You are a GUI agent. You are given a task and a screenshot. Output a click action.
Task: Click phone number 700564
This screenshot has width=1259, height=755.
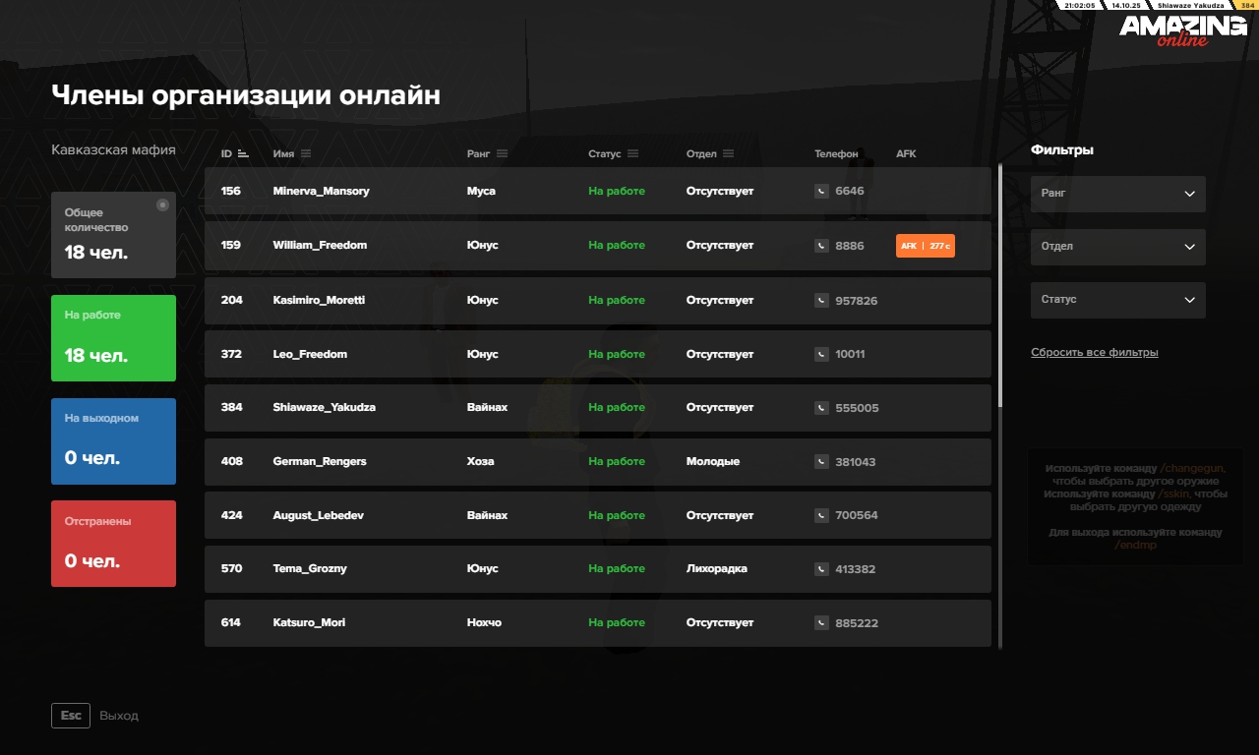coord(857,515)
